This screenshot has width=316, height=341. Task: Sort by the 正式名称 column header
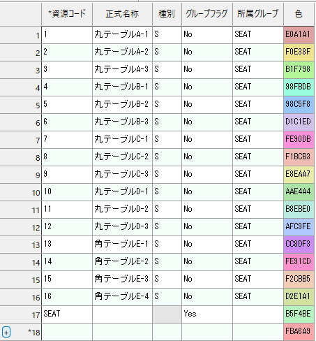(122, 14)
